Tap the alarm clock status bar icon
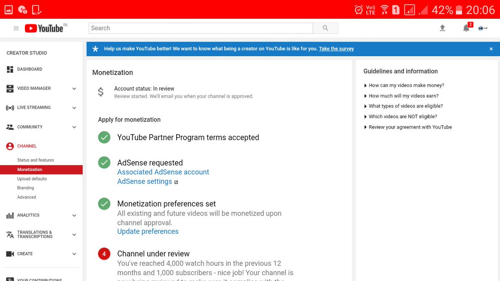Image resolution: width=500 pixels, height=281 pixels. click(x=358, y=10)
